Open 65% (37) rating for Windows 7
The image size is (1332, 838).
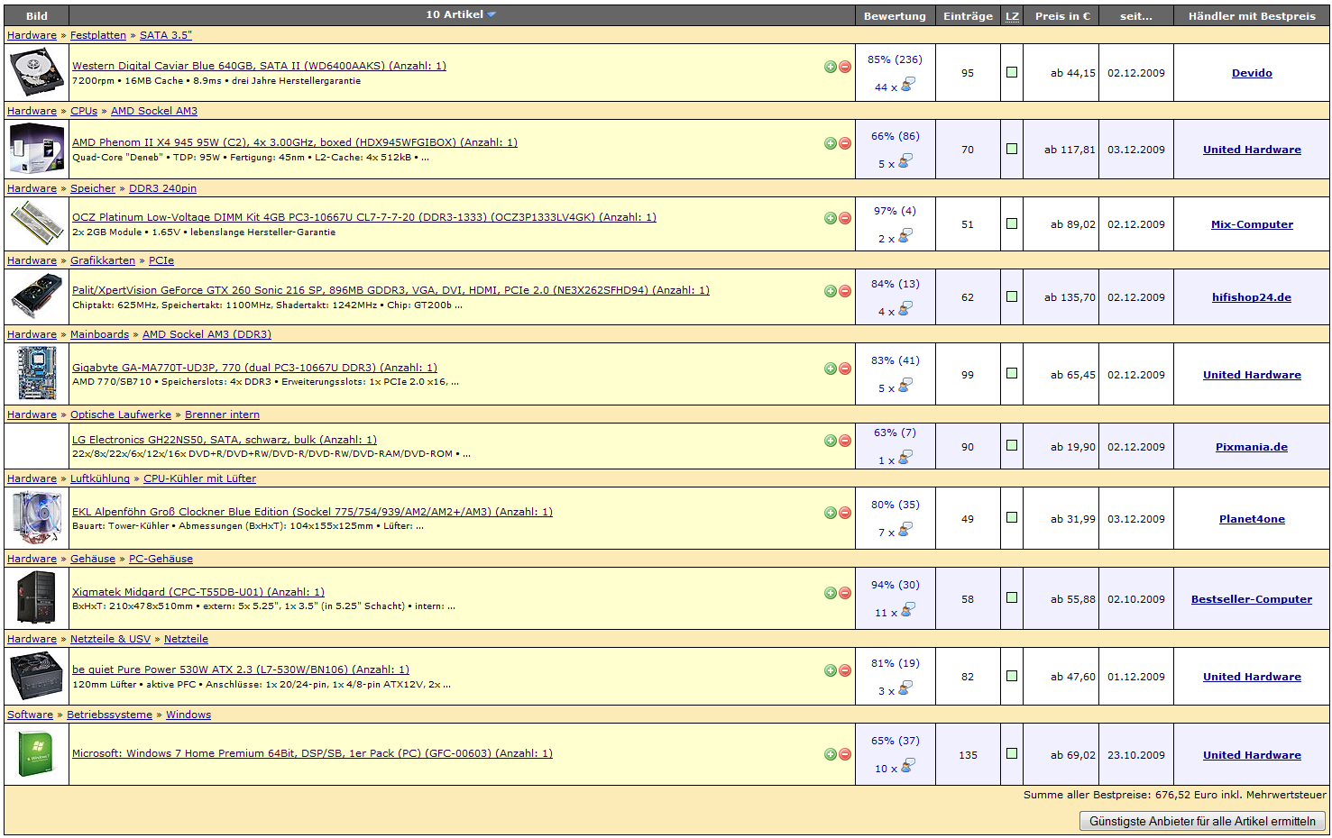[895, 741]
